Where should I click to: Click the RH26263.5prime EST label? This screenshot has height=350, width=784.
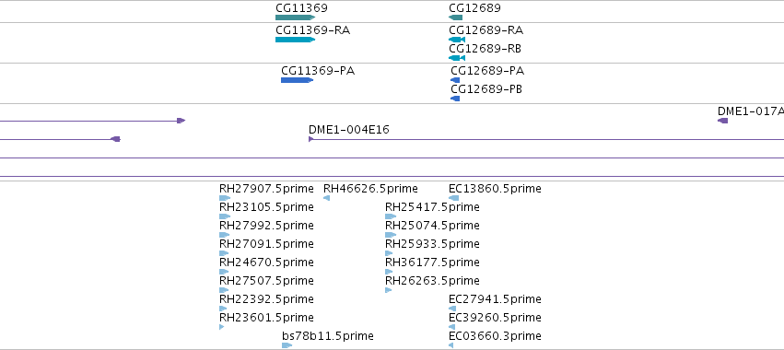(x=432, y=281)
